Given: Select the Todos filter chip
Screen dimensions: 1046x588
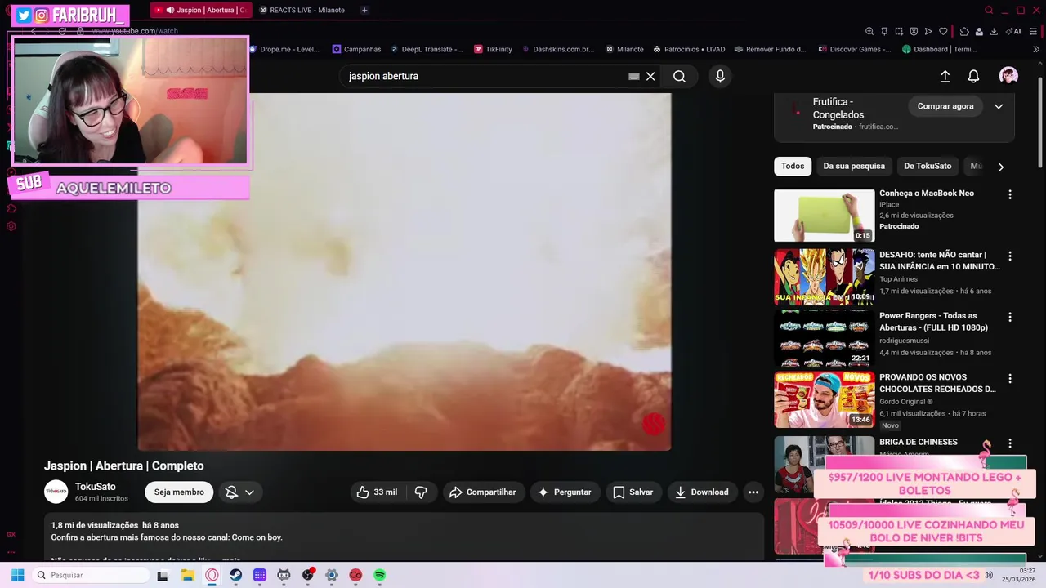Looking at the screenshot, I should point(793,166).
